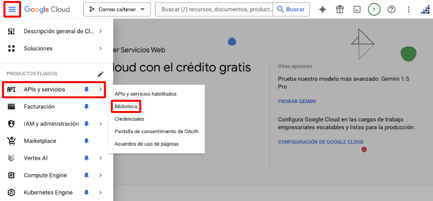The width and height of the screenshot is (433, 201).
Task: Unpin Kubernetes Engine from pinned products
Action: pos(86,193)
